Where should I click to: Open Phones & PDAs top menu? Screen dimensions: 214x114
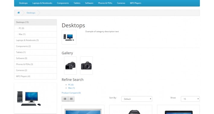point(105,3)
